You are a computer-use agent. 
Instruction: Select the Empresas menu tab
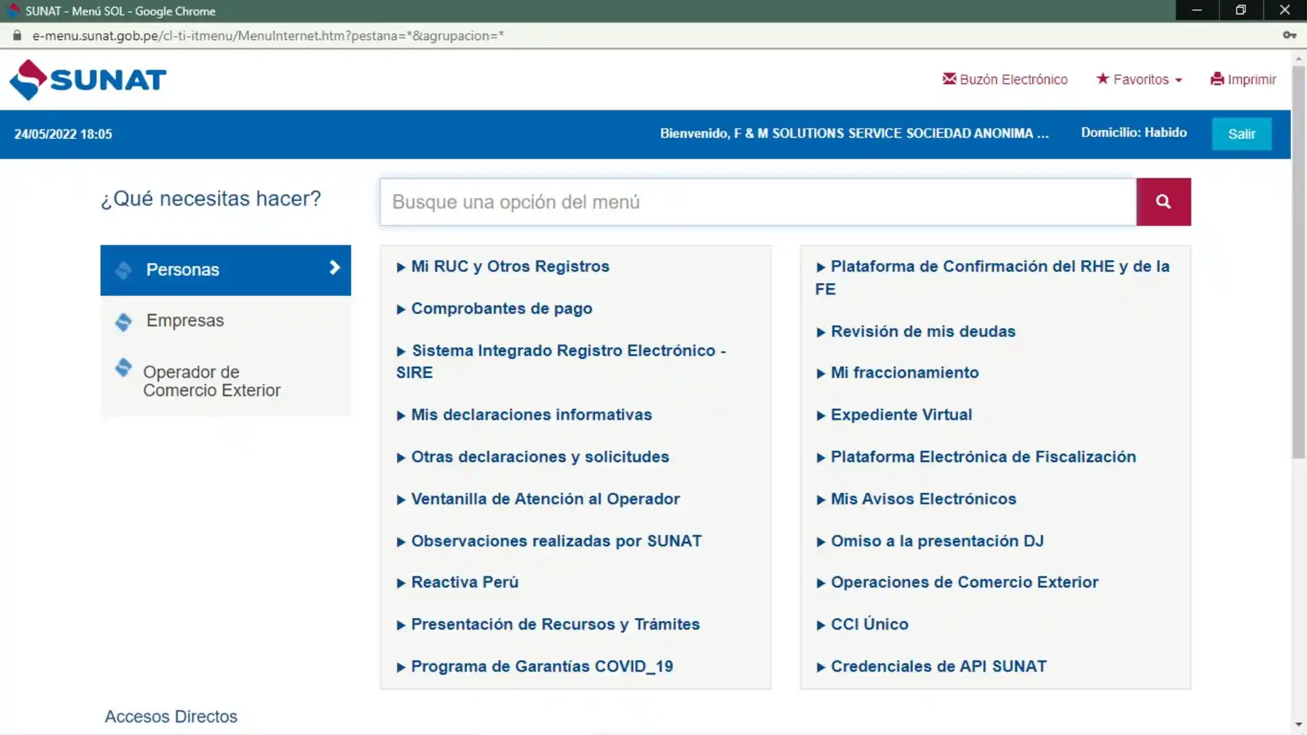225,321
